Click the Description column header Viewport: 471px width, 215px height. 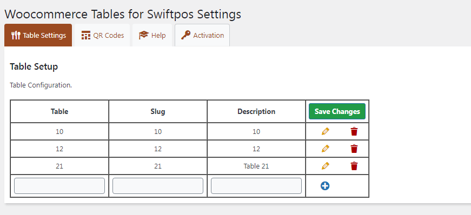[256, 111]
